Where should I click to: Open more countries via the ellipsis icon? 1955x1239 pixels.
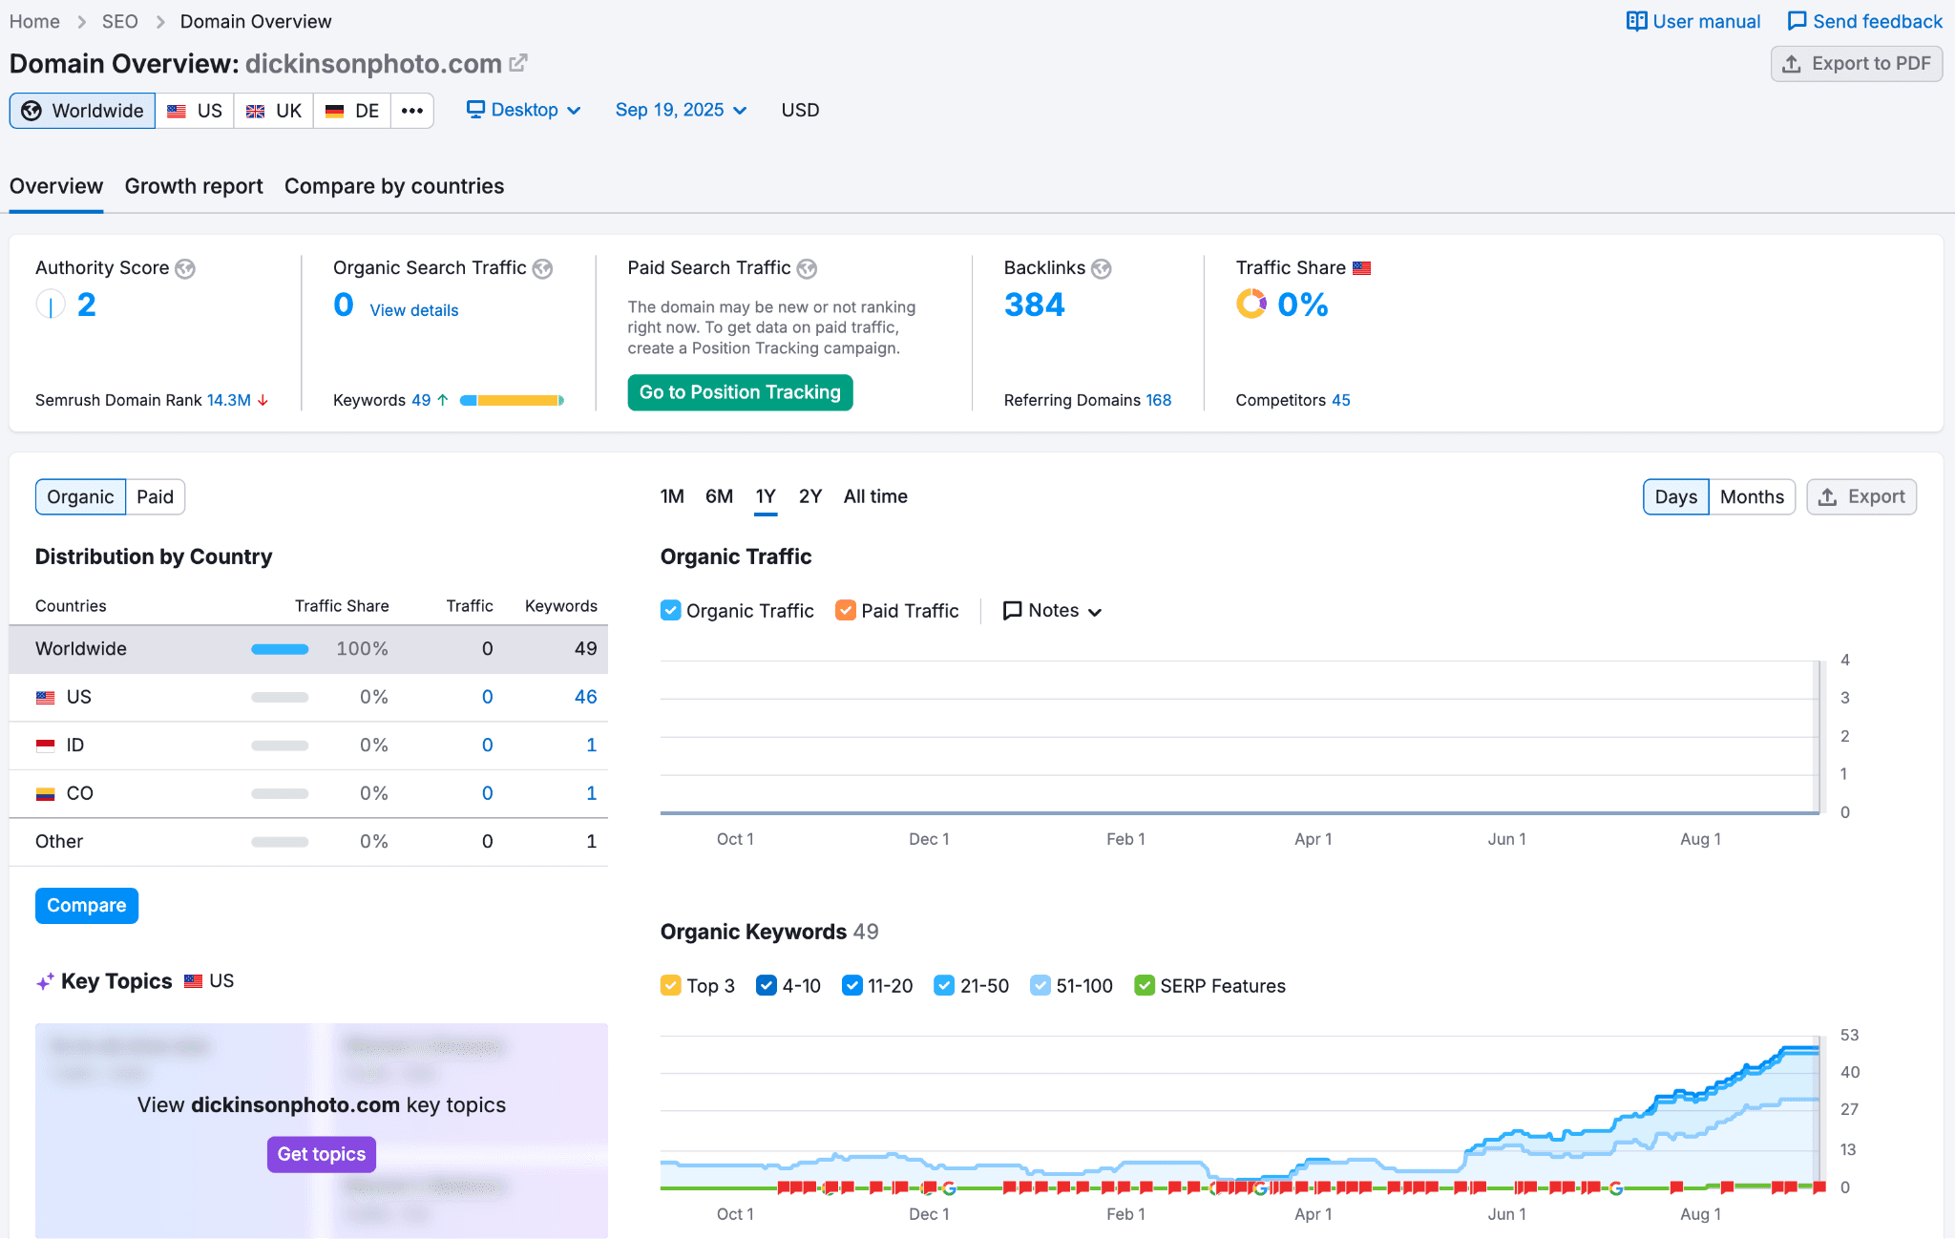tap(411, 110)
